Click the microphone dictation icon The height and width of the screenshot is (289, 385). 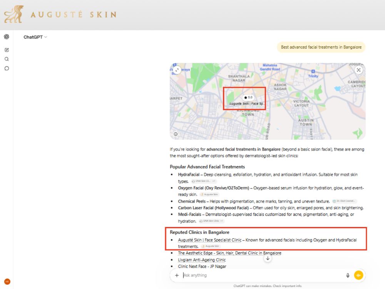tap(348, 275)
